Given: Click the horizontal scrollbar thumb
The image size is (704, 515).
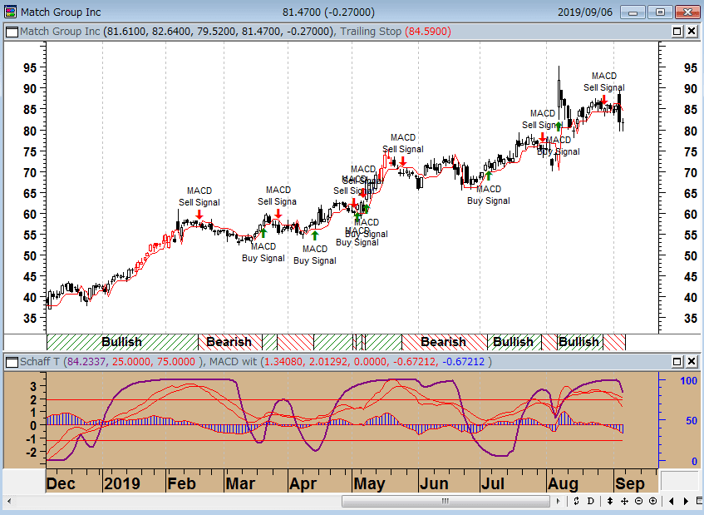Looking at the screenshot, I should click(x=446, y=501).
